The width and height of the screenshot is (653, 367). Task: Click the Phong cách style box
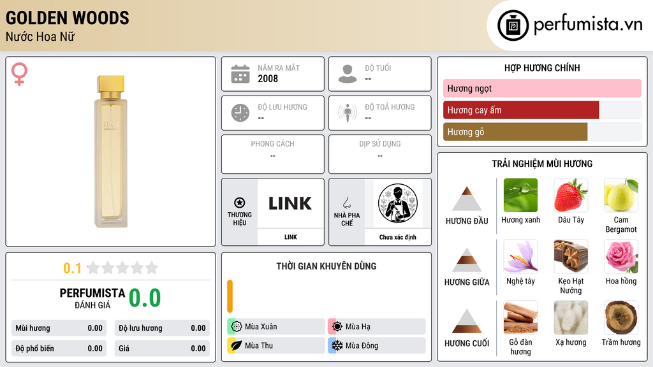coord(273,154)
